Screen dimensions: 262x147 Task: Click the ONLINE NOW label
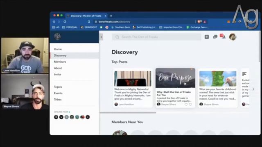click(x=61, y=111)
